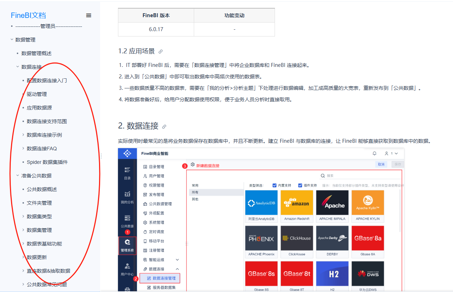This screenshot has width=453, height=292.
Task: Choose 华为云DWS database tile
Action: tap(368, 277)
